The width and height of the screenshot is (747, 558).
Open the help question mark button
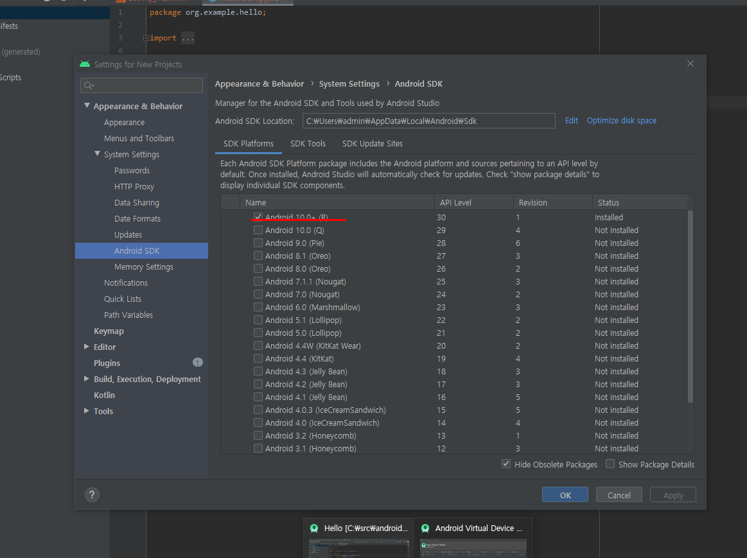92,494
